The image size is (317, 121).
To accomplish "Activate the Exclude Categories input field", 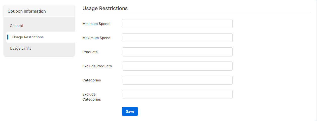I will (x=177, y=94).
